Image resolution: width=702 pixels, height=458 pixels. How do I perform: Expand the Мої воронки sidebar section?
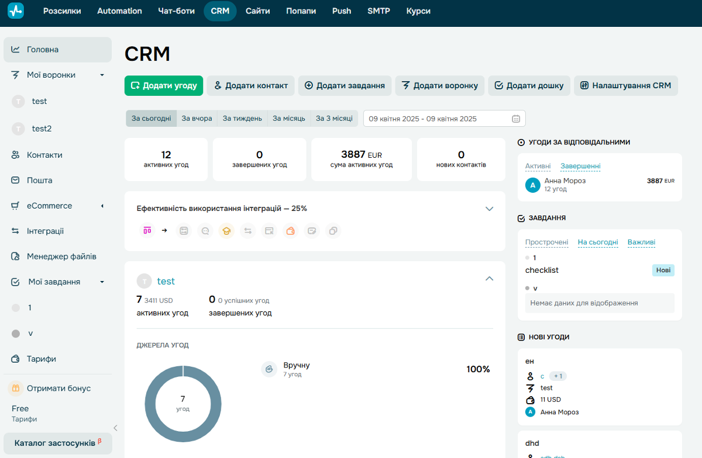tap(102, 75)
